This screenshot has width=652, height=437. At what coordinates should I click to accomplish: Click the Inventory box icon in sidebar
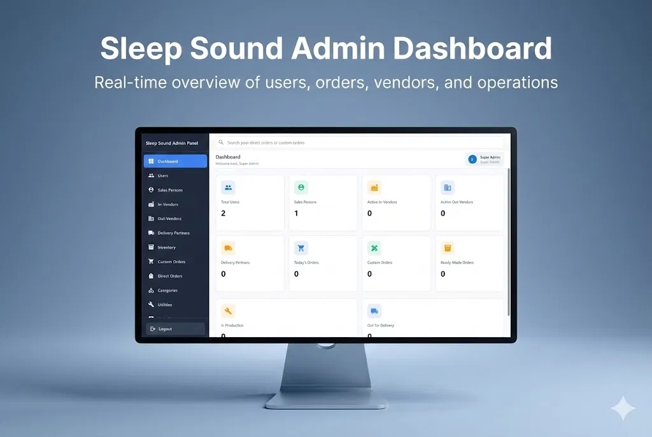(151, 247)
